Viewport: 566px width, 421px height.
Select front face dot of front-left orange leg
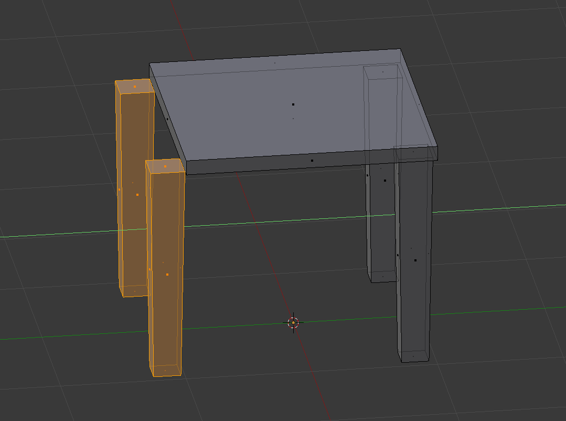[167, 275]
